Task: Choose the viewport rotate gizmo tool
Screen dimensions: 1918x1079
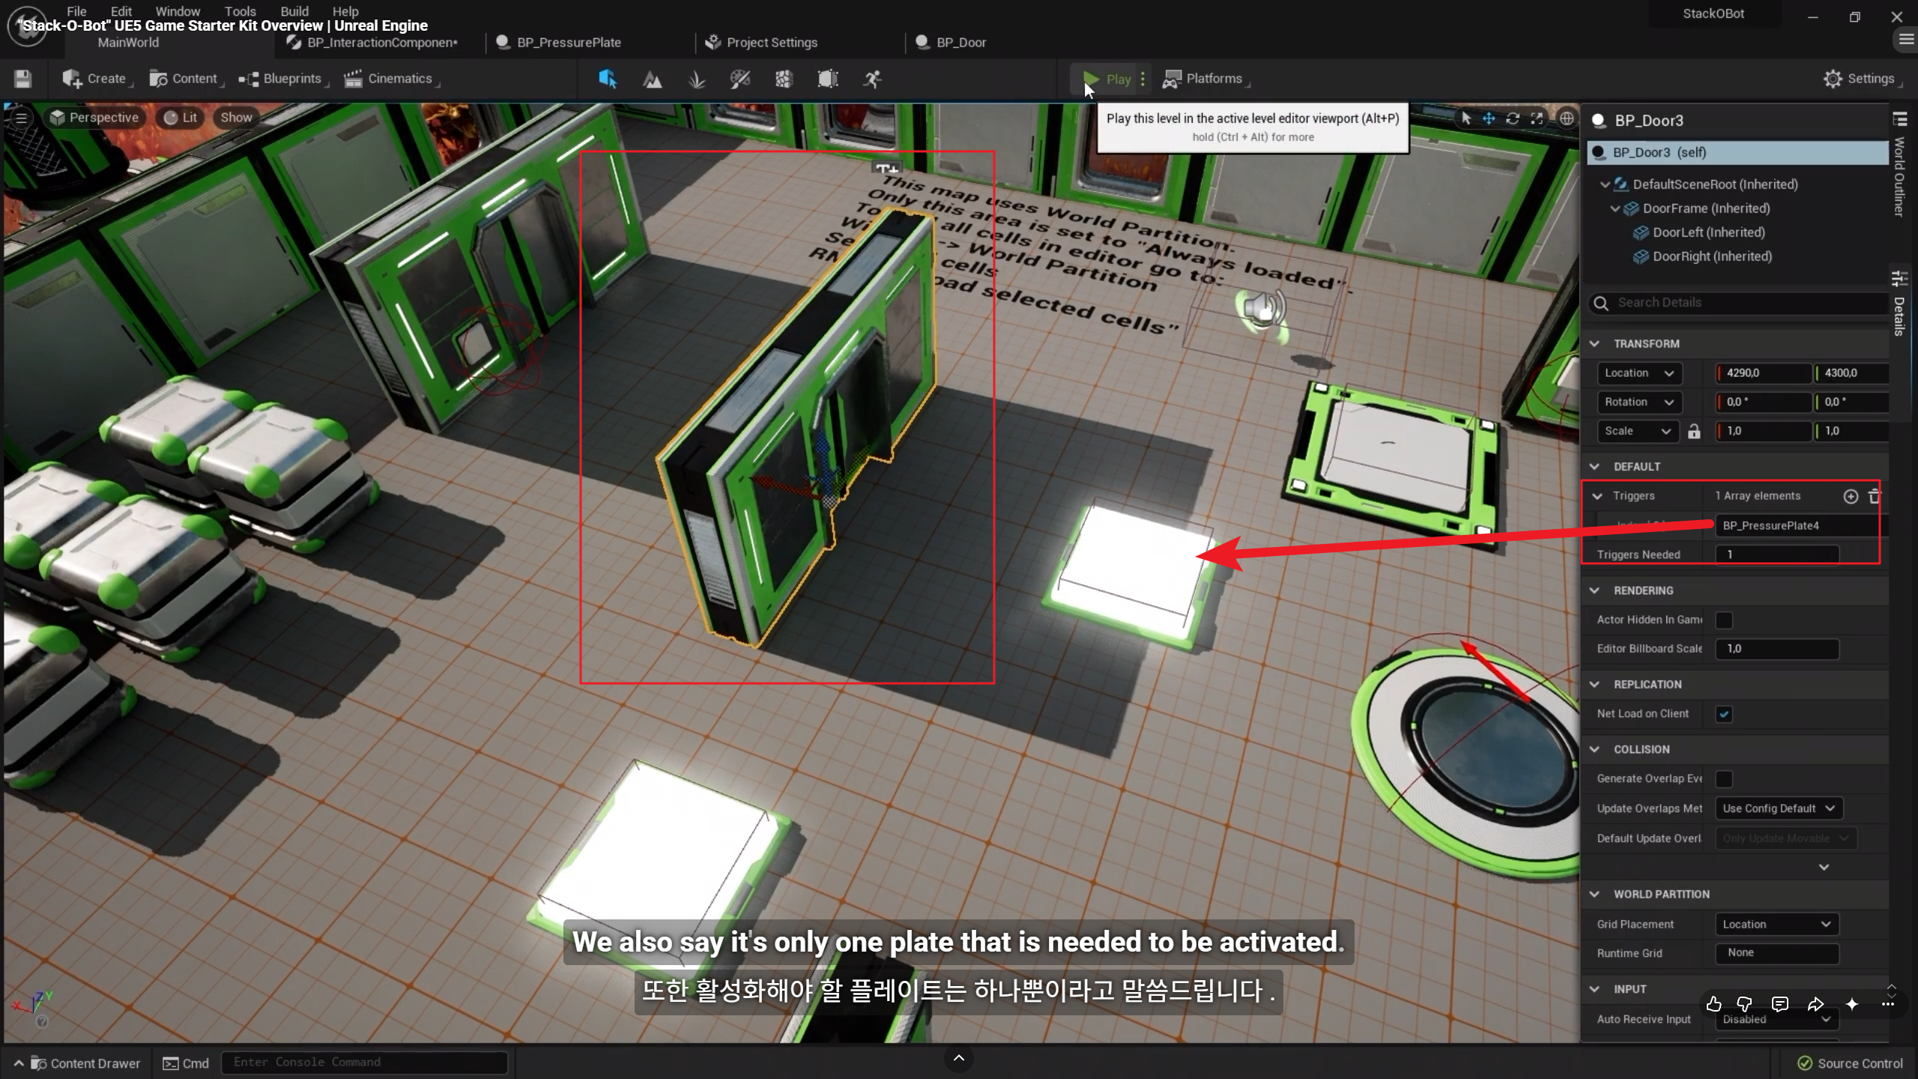Action: [x=1513, y=118]
